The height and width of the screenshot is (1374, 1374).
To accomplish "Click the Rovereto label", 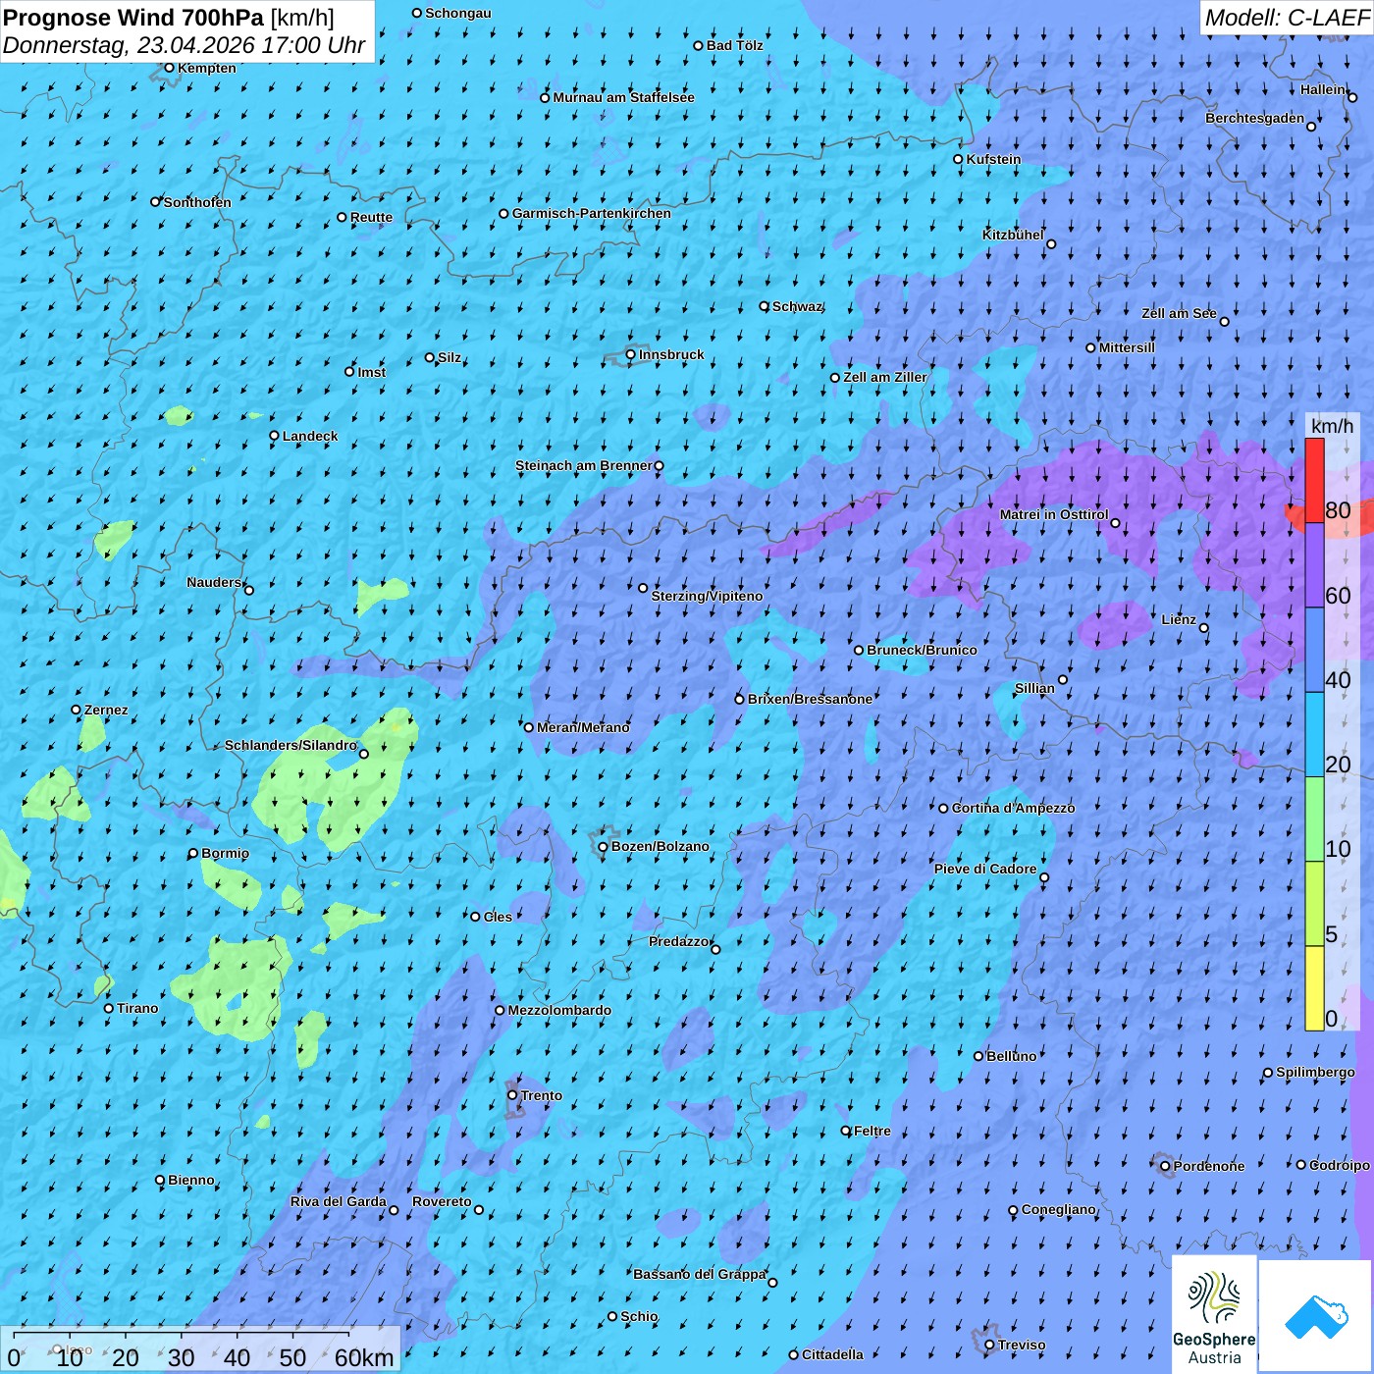I will coord(442,1201).
